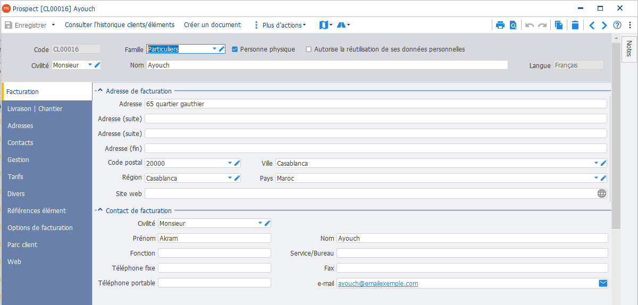Viewport: 638px width, 305px height.
Task: Click the map icon in the toolbar
Action: [324, 25]
